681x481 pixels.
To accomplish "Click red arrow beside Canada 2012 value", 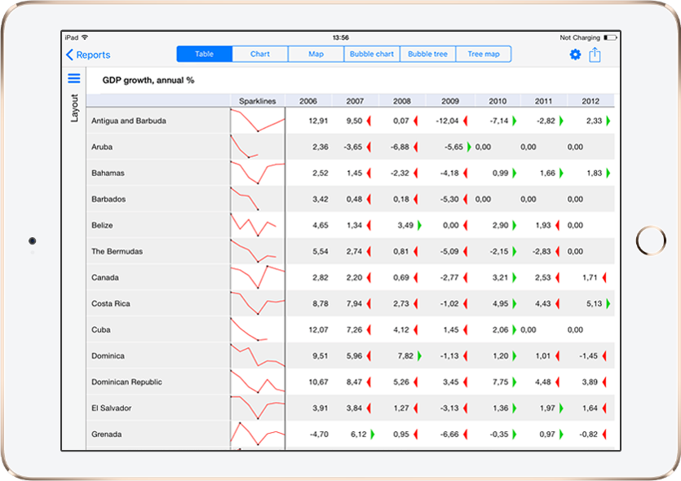I will coord(604,277).
